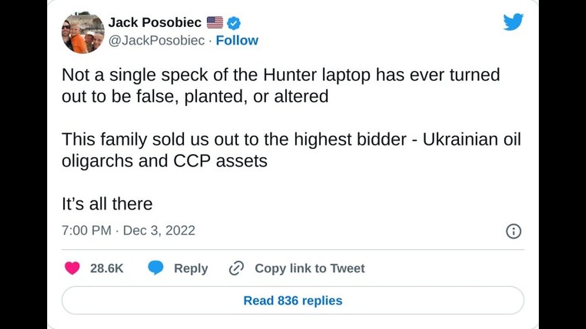Click the blue verified checkmark badge

click(234, 22)
